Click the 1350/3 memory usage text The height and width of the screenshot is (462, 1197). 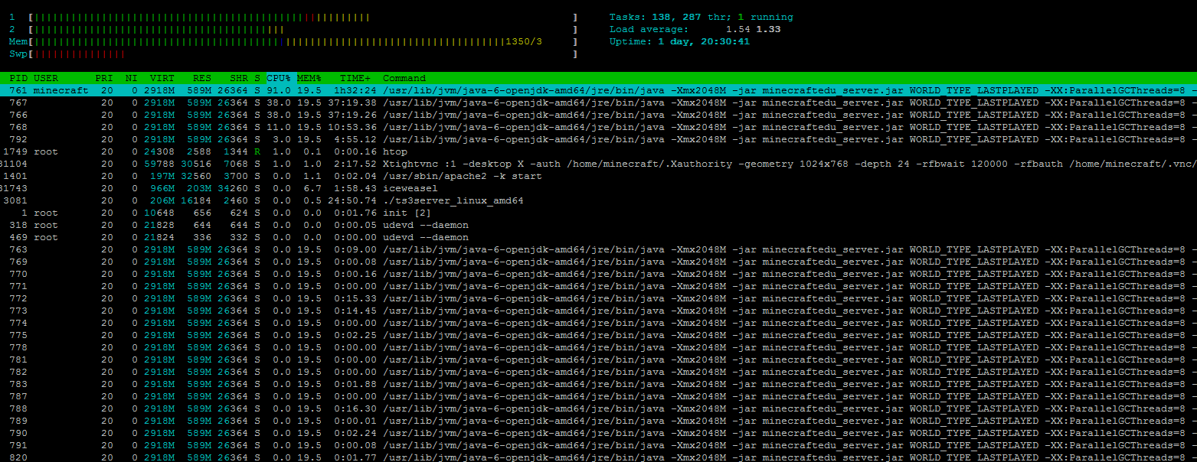point(524,41)
